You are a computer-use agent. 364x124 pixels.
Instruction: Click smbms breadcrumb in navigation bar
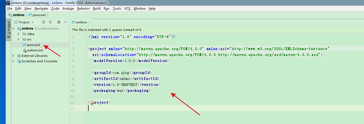click(16, 15)
